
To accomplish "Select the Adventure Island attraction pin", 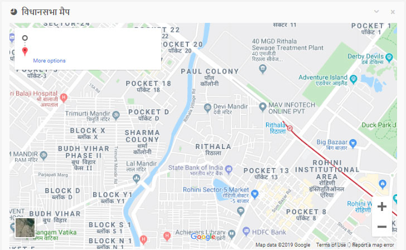I will tap(353, 79).
